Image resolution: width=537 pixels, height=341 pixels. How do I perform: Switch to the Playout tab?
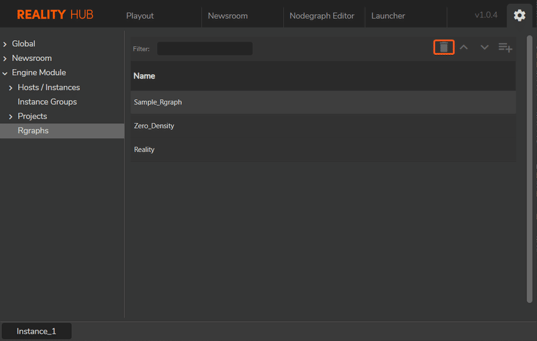(x=140, y=15)
